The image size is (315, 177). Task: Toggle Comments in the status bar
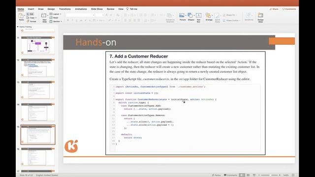point(230,175)
